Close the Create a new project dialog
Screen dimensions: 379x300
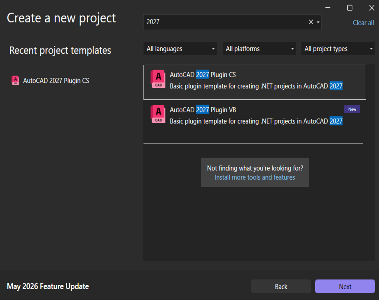(372, 8)
